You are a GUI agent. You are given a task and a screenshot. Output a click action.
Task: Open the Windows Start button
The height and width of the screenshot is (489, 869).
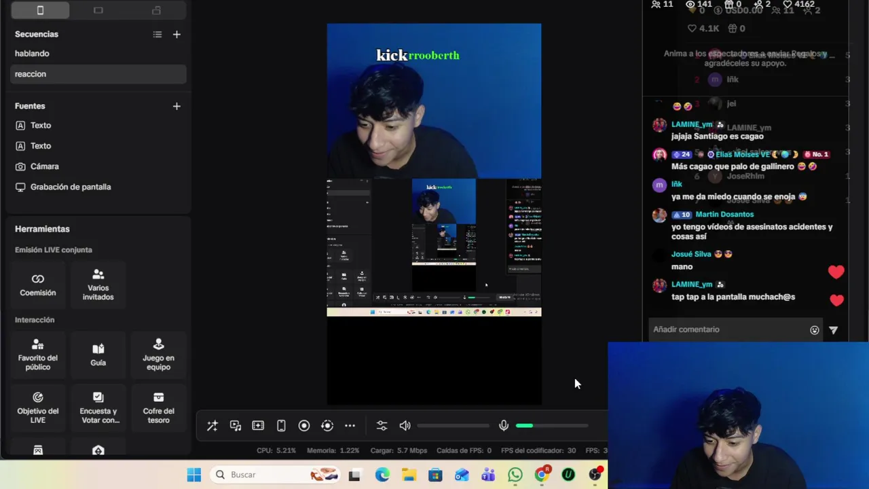[x=194, y=475]
